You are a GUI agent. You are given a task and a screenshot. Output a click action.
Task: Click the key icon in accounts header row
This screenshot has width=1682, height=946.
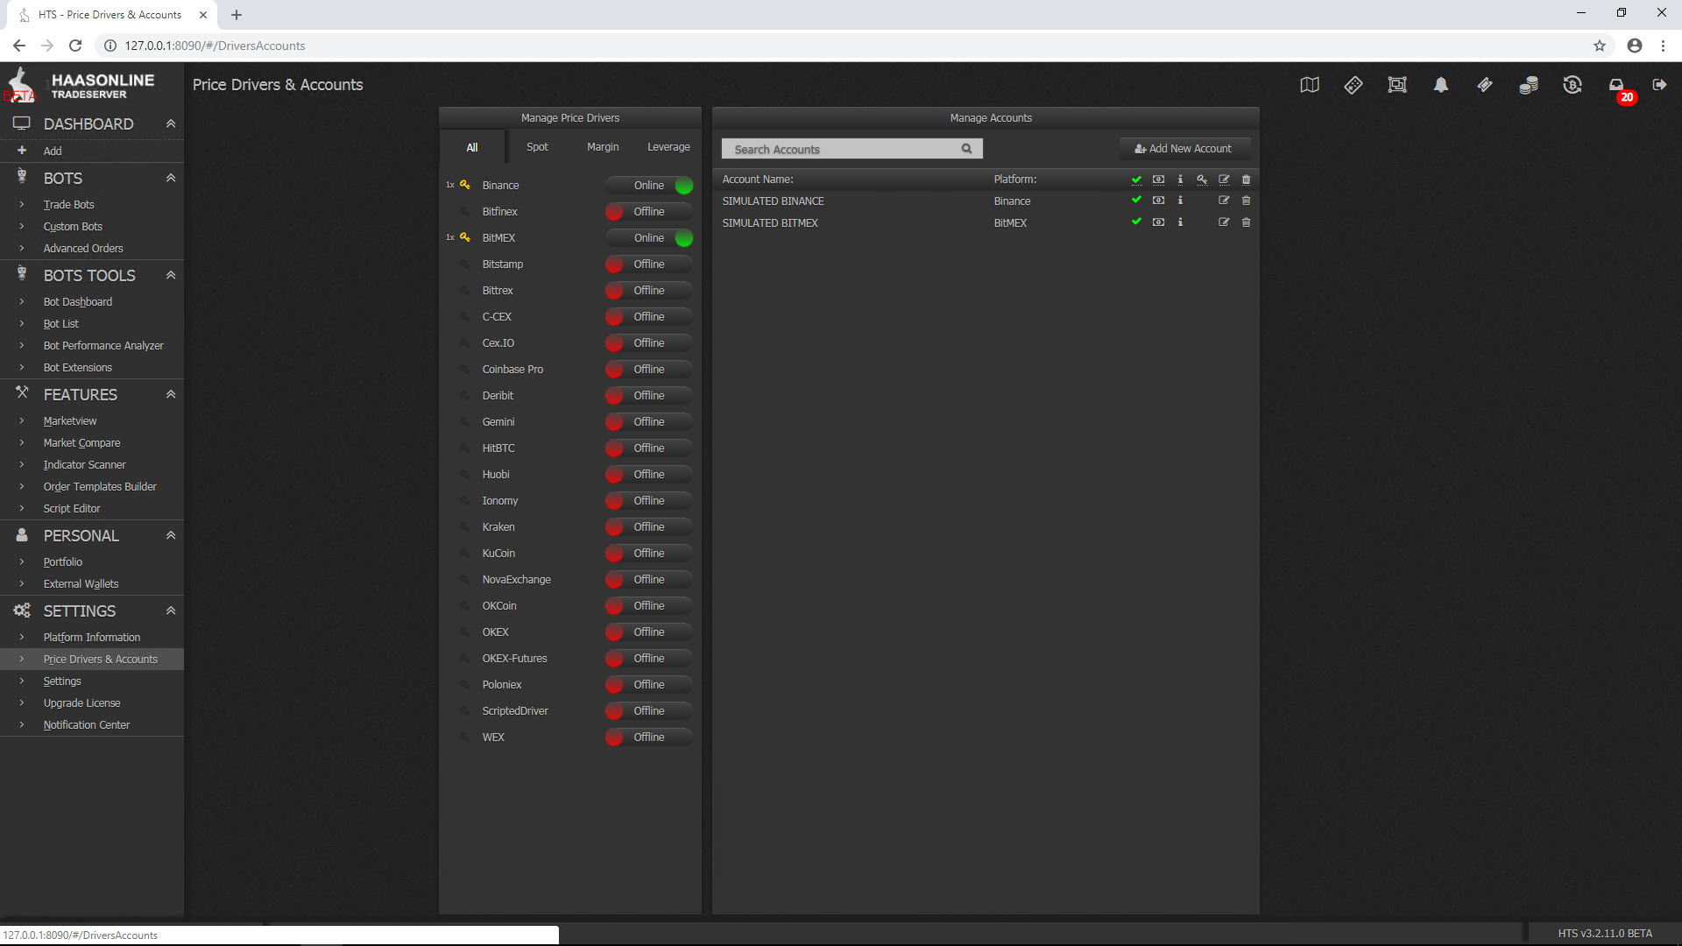pos(1202,180)
